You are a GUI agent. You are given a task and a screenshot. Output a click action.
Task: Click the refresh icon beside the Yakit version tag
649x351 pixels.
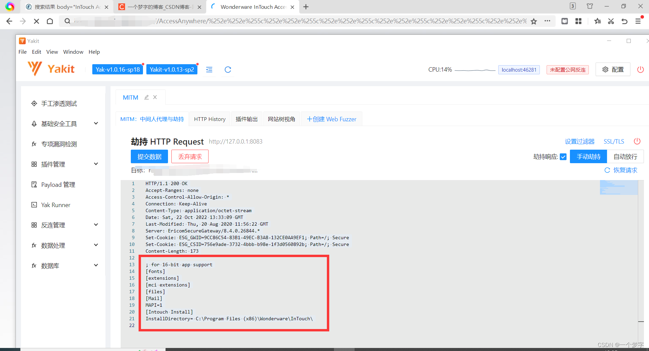click(x=228, y=70)
